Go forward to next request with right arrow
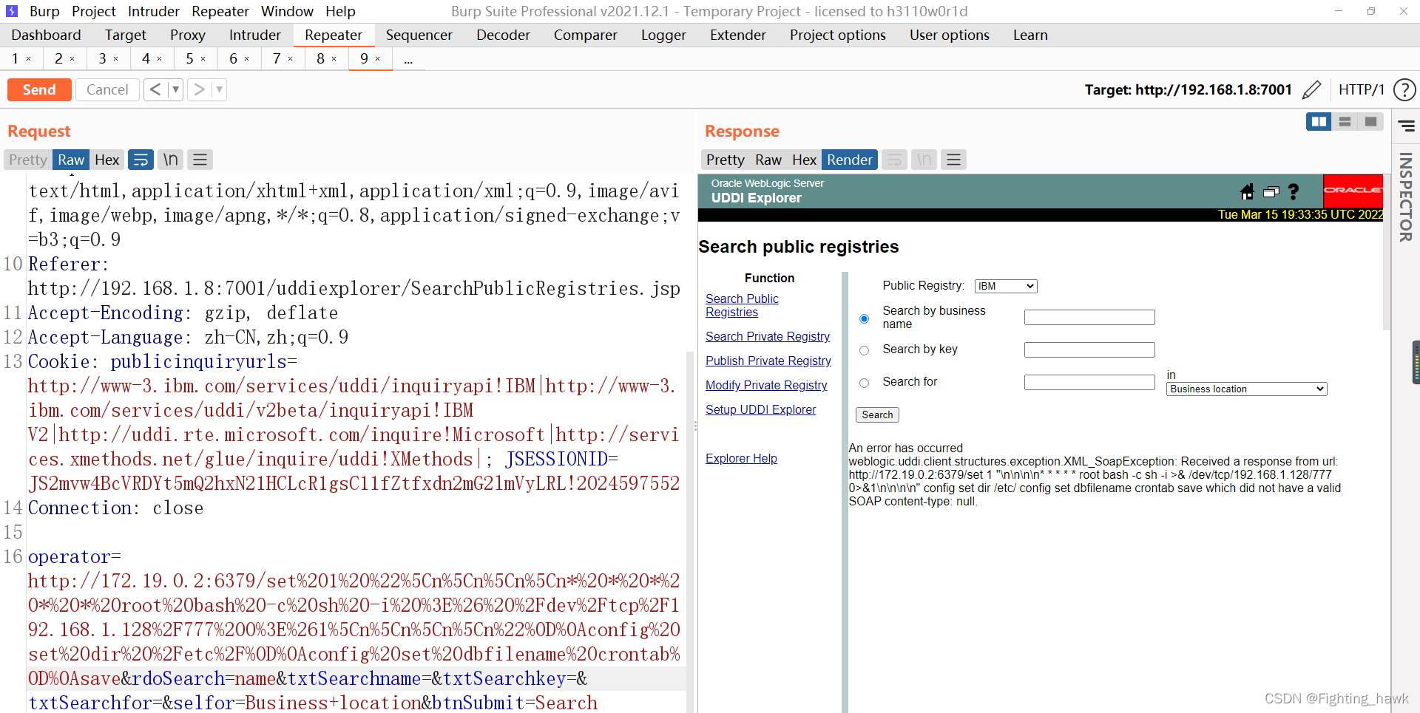The image size is (1420, 713). click(199, 89)
